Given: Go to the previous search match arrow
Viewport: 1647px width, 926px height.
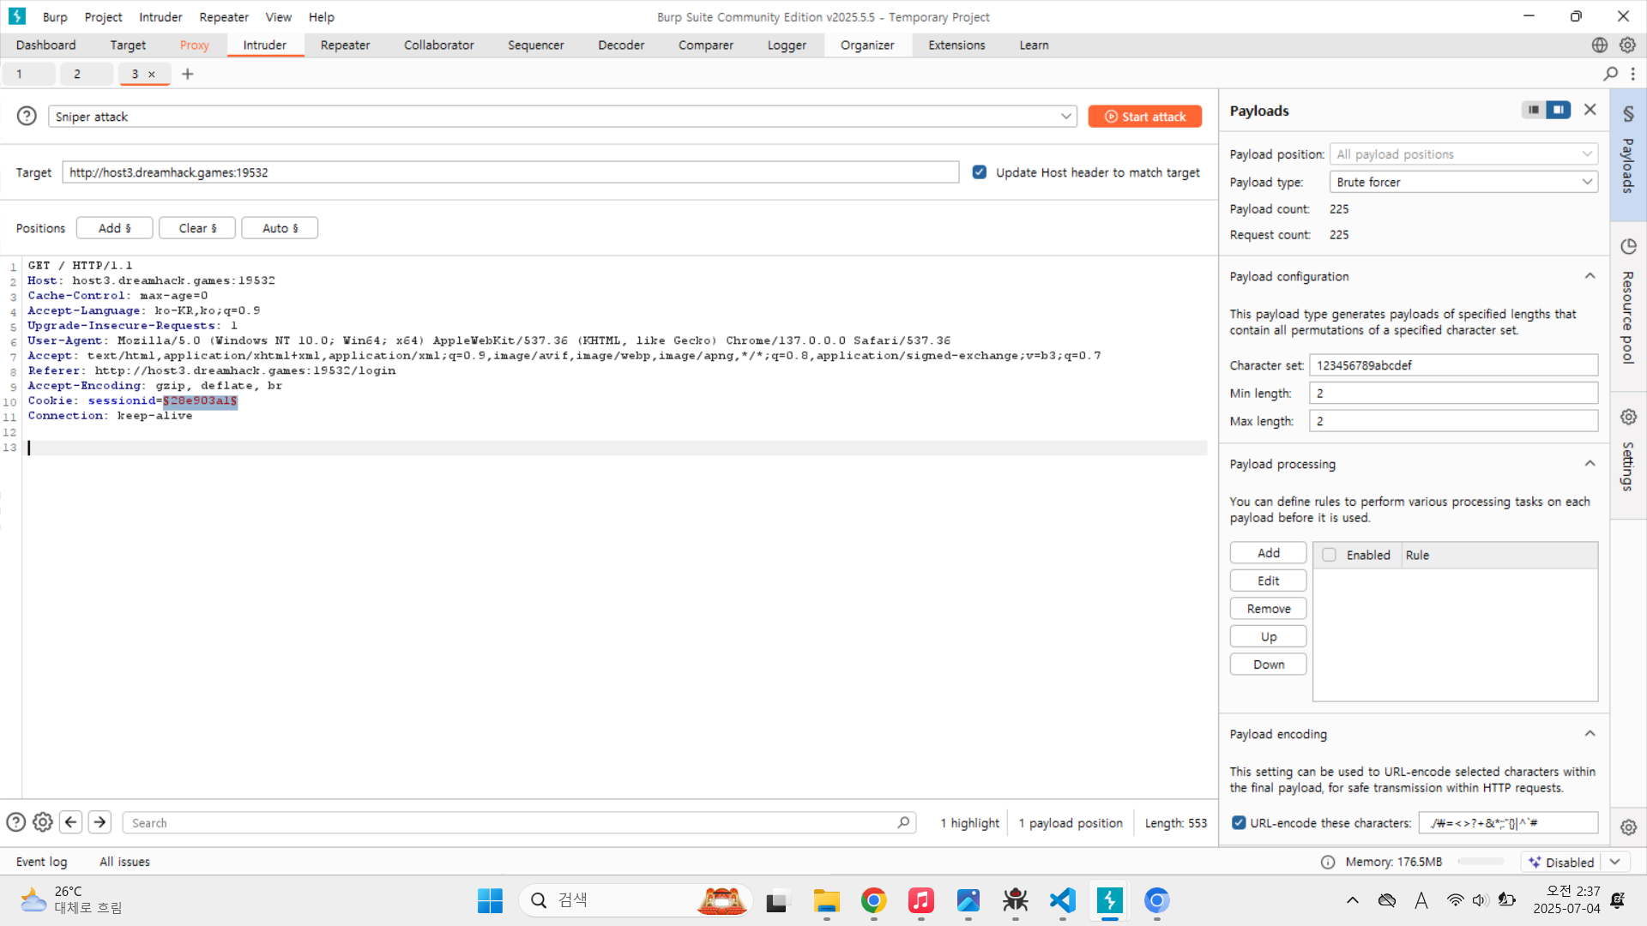Looking at the screenshot, I should pyautogui.click(x=71, y=822).
